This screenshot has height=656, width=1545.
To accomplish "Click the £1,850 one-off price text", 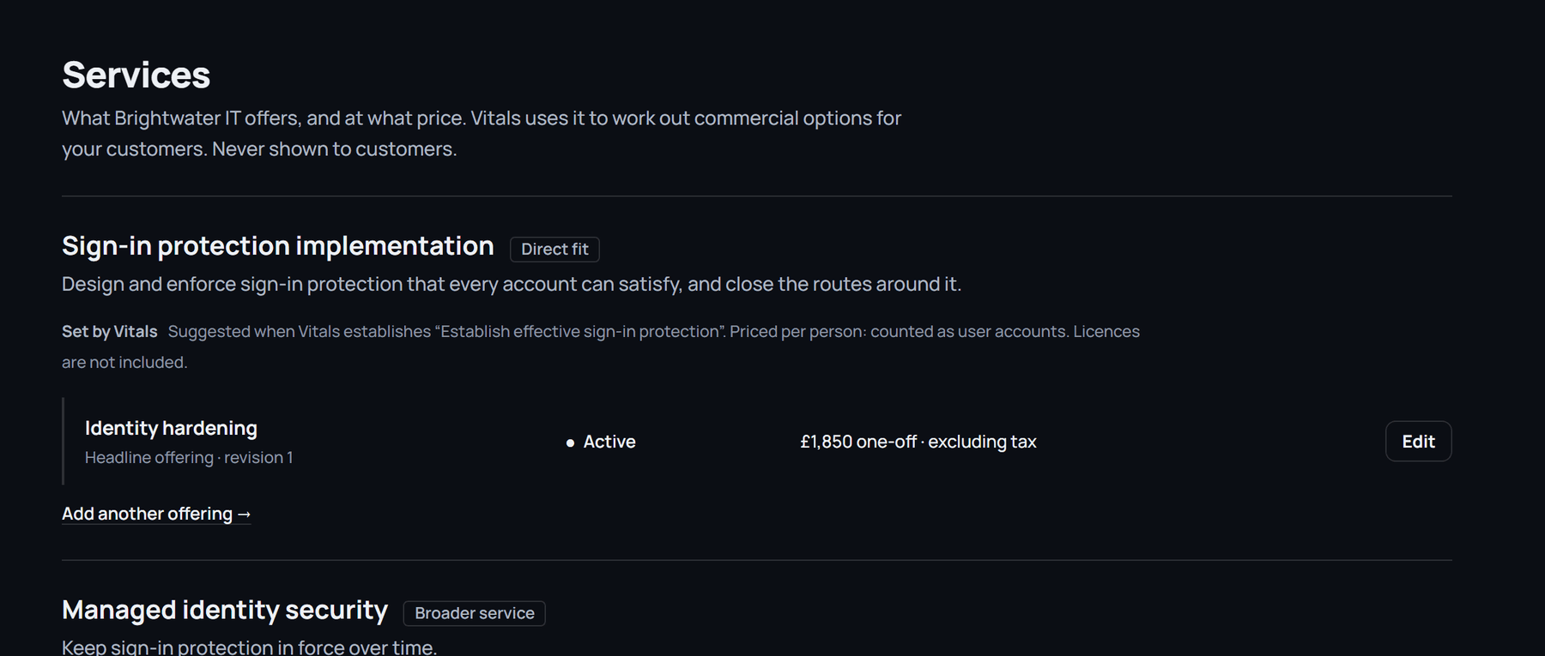I will (x=858, y=442).
